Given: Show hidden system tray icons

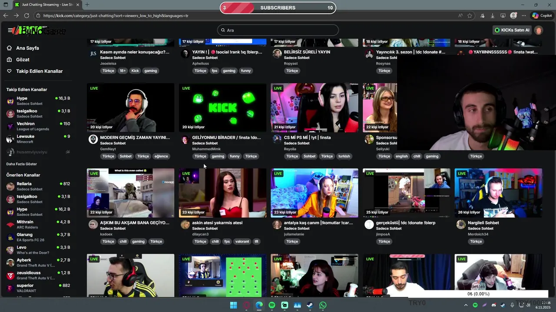Looking at the screenshot, I should tap(466, 305).
